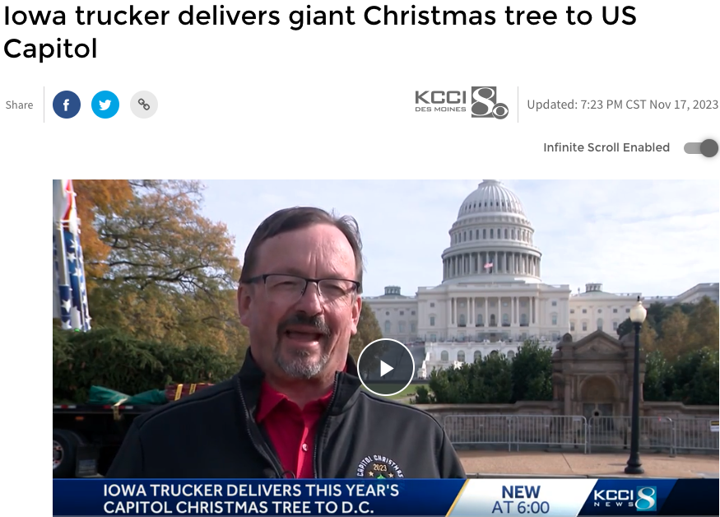Screen dimensions: 720x517
Task: Click the KCCI 8 News watermark in video
Action: click(625, 498)
